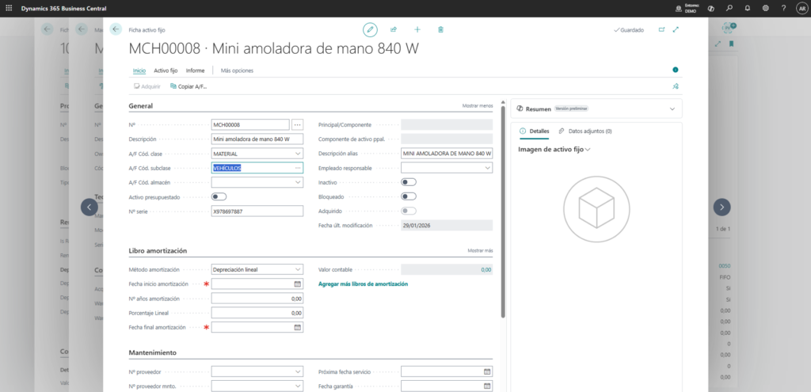Toggle the Activo presupuestado switch
The image size is (811, 392).
tap(219, 196)
